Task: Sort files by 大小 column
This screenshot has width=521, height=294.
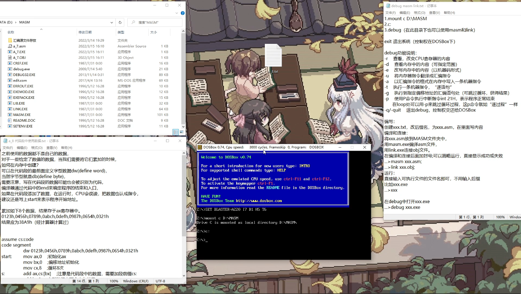Action: tap(153, 32)
